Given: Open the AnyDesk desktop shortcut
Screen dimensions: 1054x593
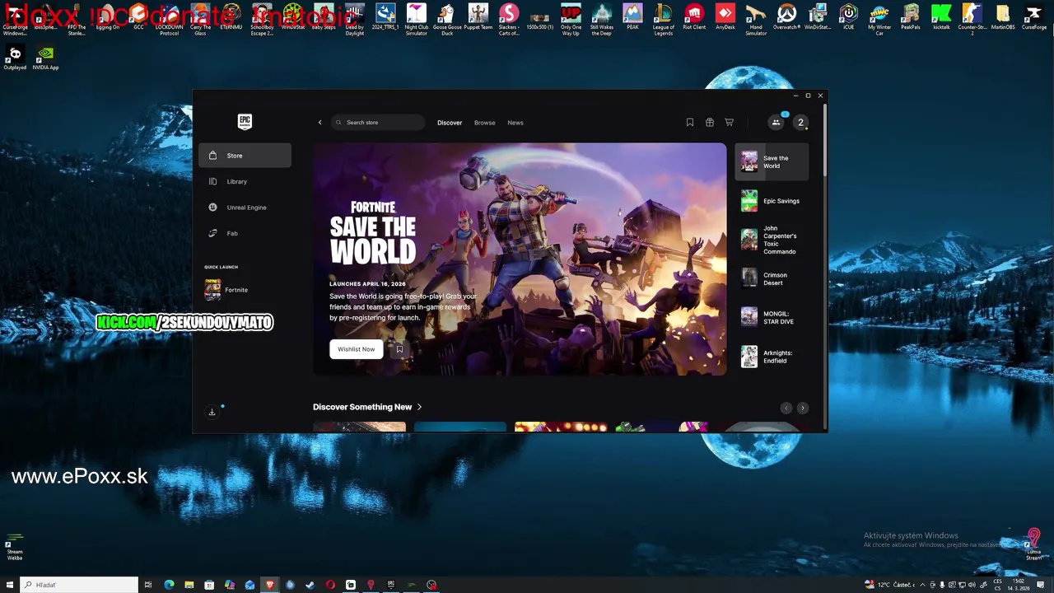Looking at the screenshot, I should 725,17.
